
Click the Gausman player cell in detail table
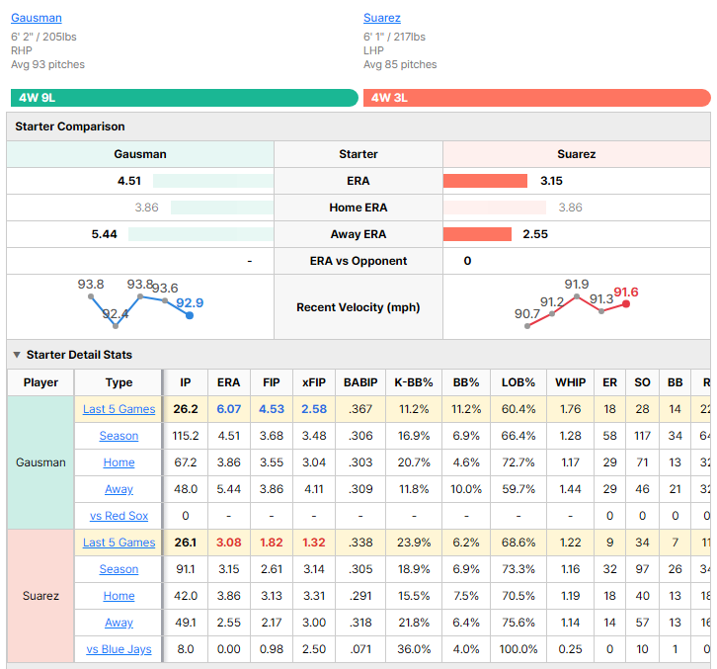coord(40,462)
